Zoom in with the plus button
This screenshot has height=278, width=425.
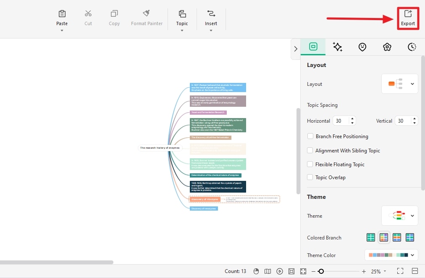click(x=364, y=271)
